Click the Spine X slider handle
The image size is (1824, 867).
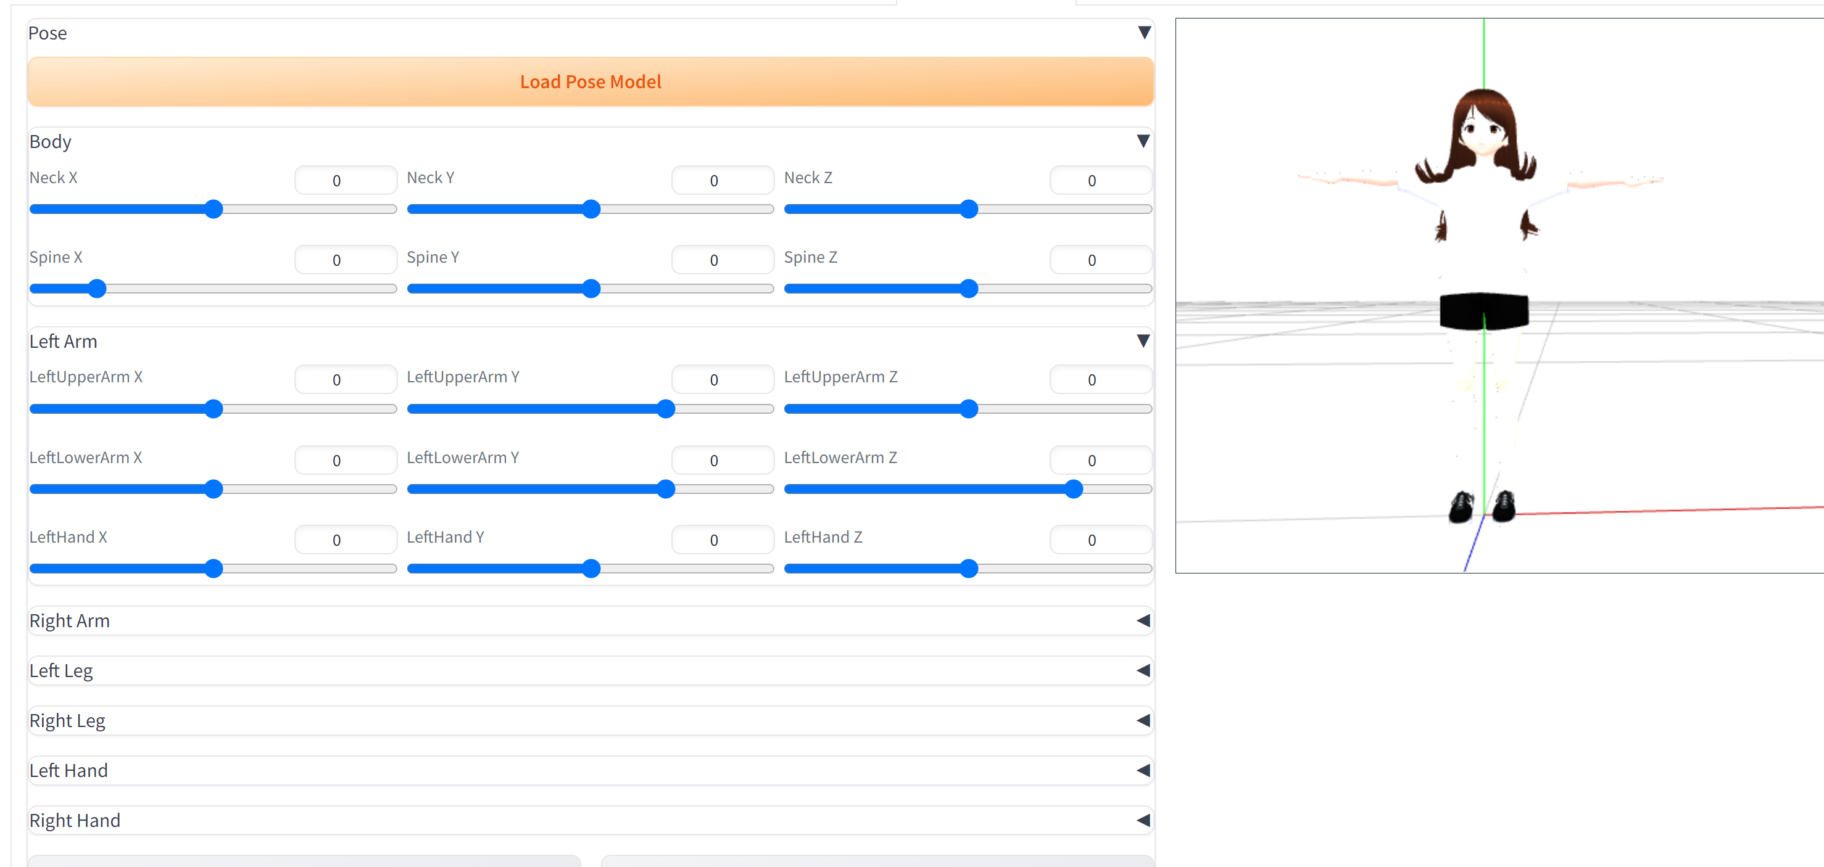point(97,288)
